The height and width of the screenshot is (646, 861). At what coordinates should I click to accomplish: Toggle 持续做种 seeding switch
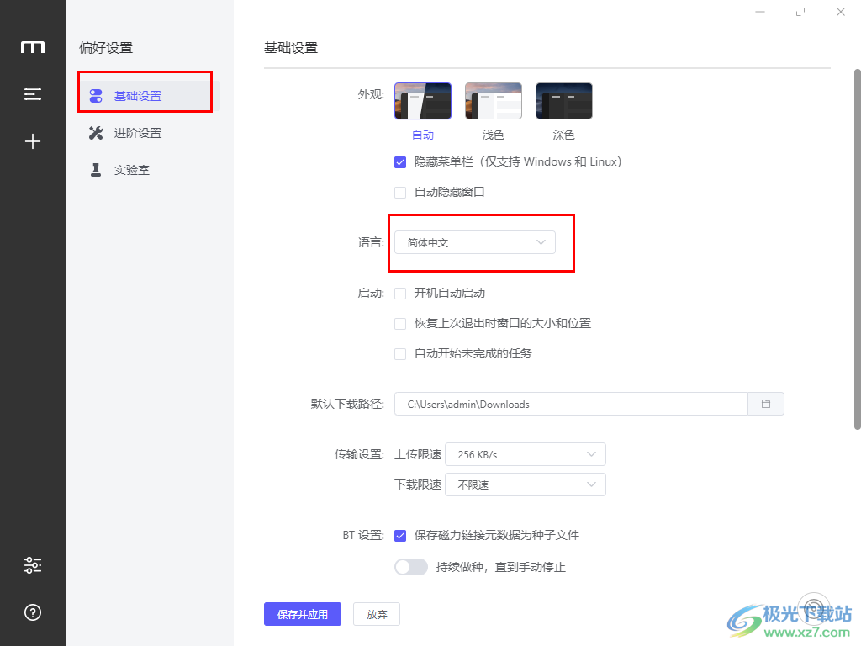click(x=411, y=567)
